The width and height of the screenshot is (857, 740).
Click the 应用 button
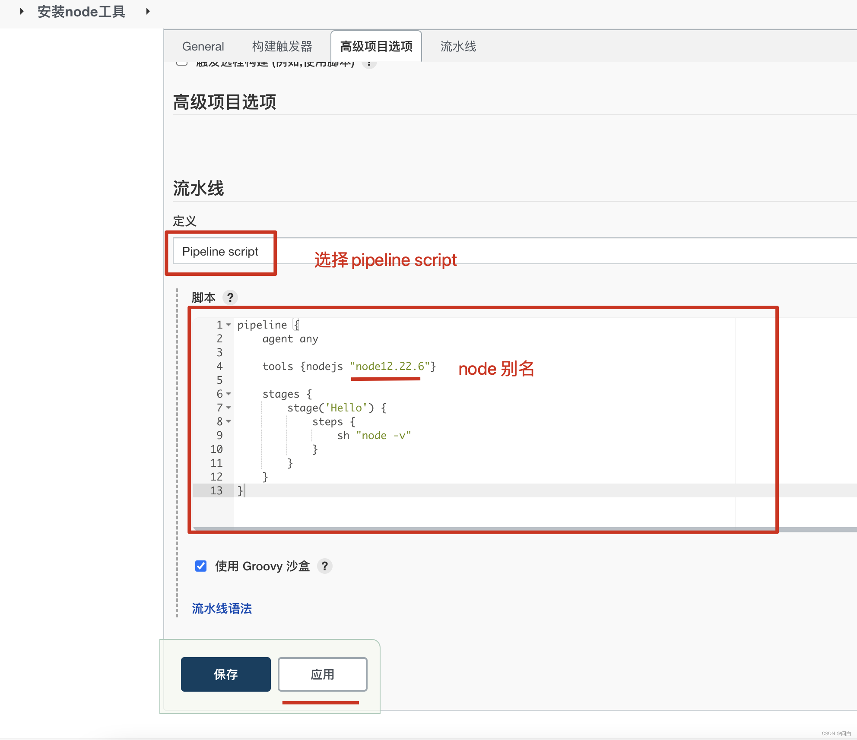pyautogui.click(x=322, y=674)
